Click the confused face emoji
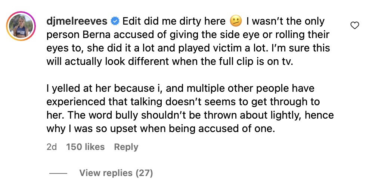The height and width of the screenshot is (188, 366). (x=236, y=22)
